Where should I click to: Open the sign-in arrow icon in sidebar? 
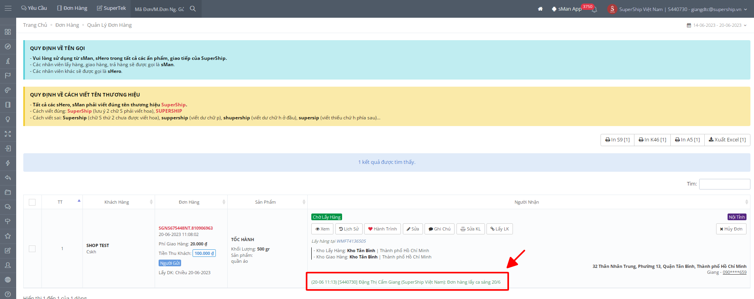point(8,149)
